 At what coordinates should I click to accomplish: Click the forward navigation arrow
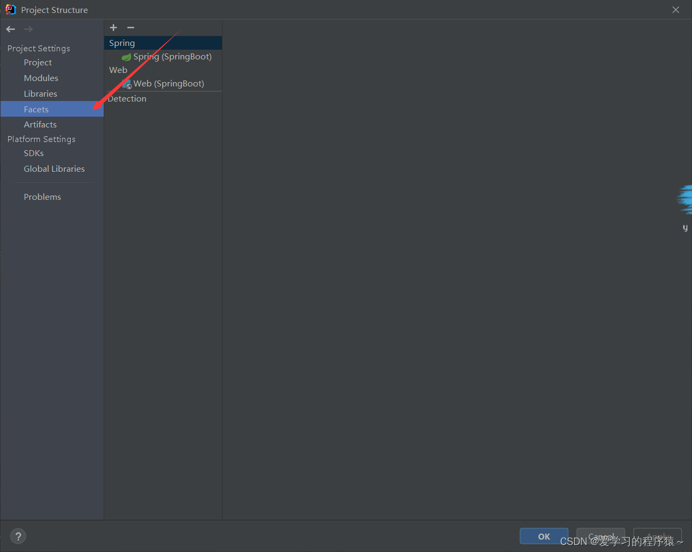[29, 29]
